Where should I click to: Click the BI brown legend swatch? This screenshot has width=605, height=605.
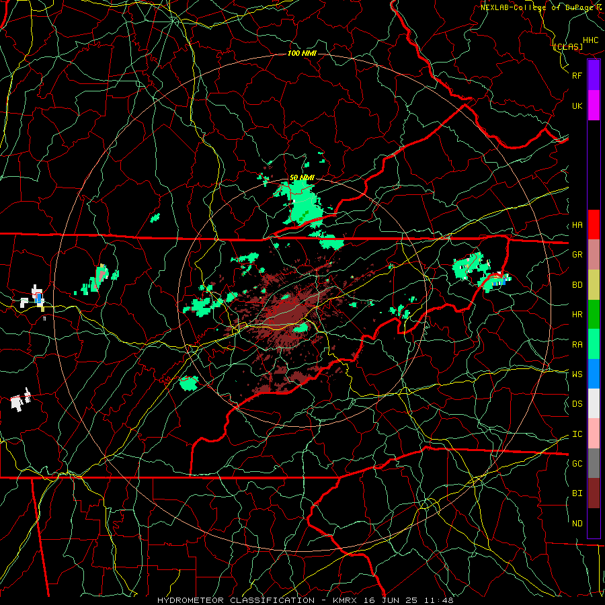pyautogui.click(x=594, y=493)
